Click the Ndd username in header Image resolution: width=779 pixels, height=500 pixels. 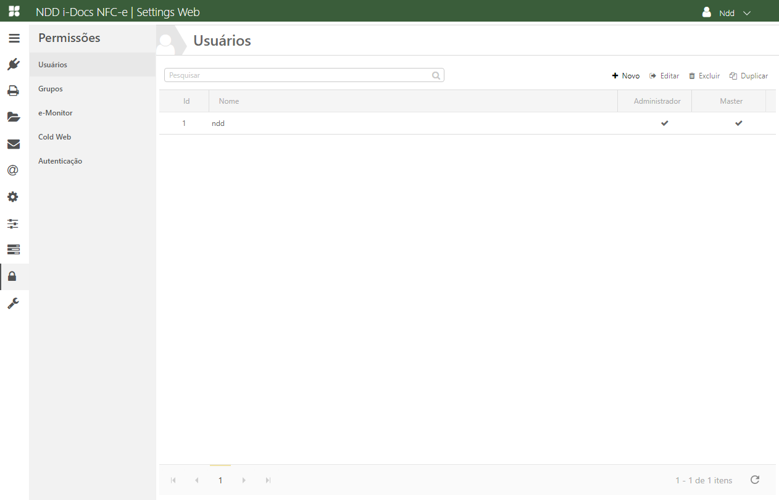pyautogui.click(x=727, y=13)
